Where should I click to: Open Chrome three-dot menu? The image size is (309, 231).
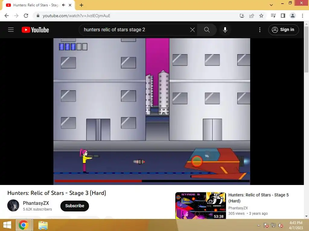(302, 16)
